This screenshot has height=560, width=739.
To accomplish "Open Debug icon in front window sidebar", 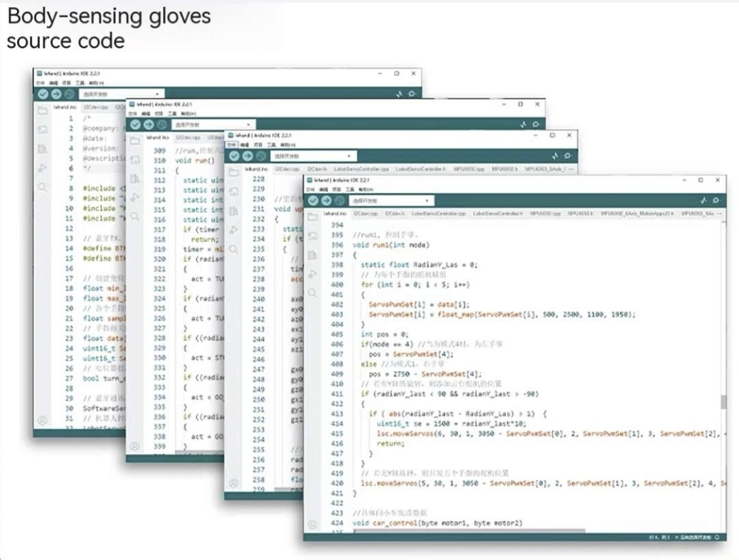I will 312,274.
